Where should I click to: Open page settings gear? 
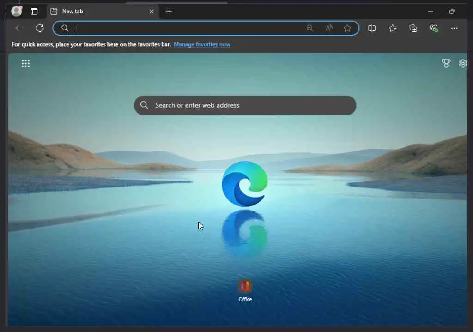pos(463,63)
